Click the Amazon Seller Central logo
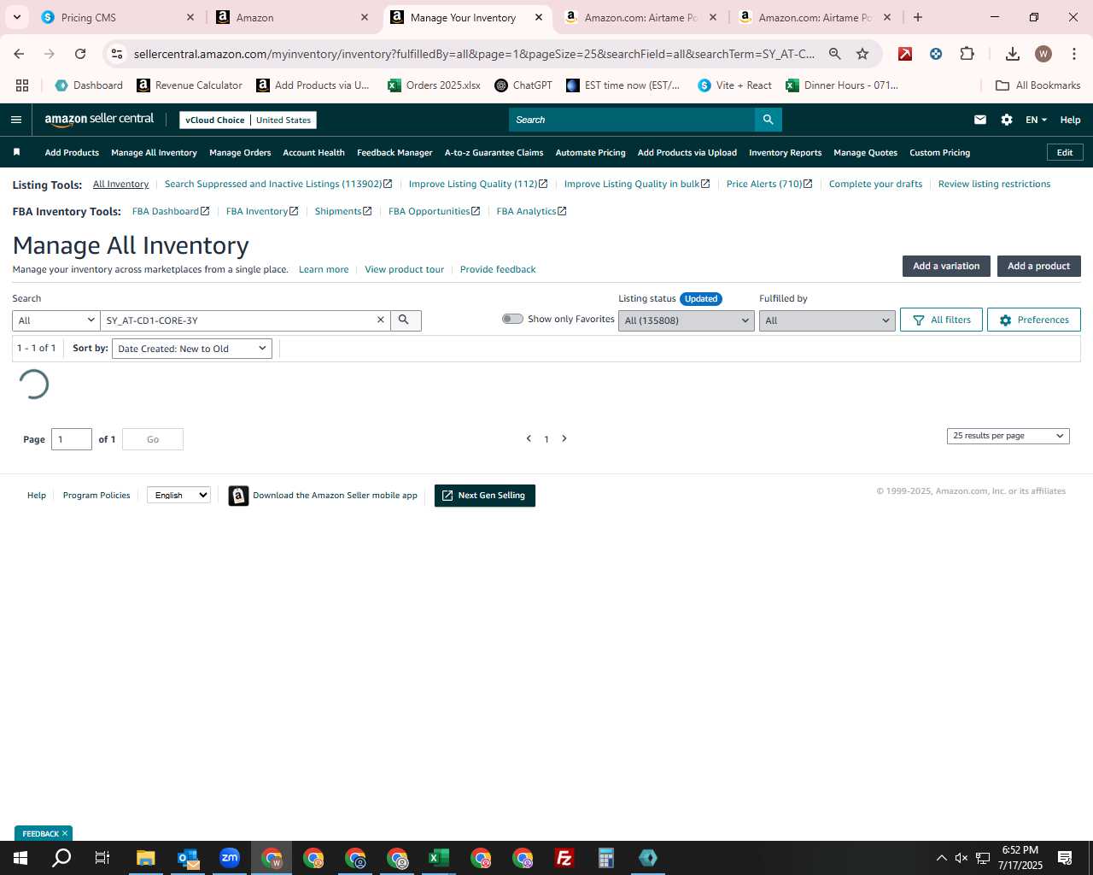1093x875 pixels. pyautogui.click(x=99, y=120)
